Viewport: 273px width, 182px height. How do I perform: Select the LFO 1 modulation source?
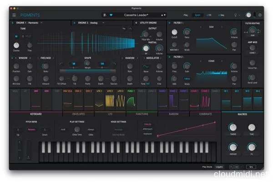tap(98, 91)
